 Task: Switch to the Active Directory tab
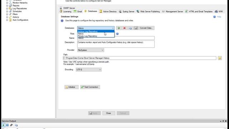tap(108, 11)
